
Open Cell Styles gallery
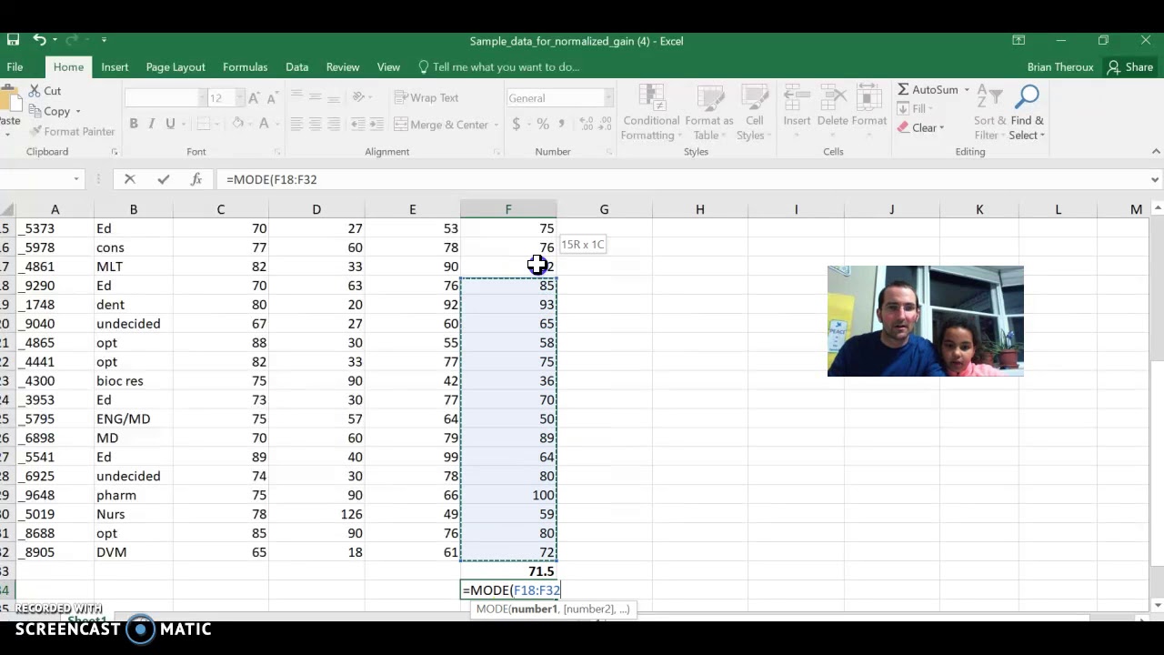click(x=754, y=113)
